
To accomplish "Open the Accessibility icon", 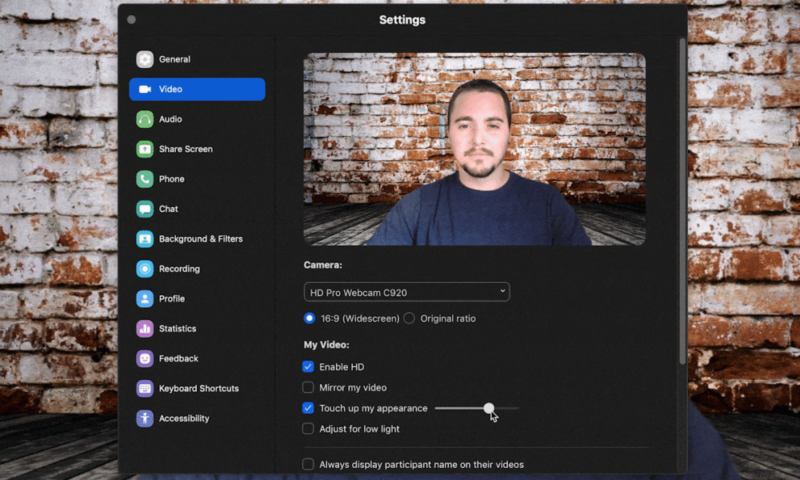I will pos(145,418).
